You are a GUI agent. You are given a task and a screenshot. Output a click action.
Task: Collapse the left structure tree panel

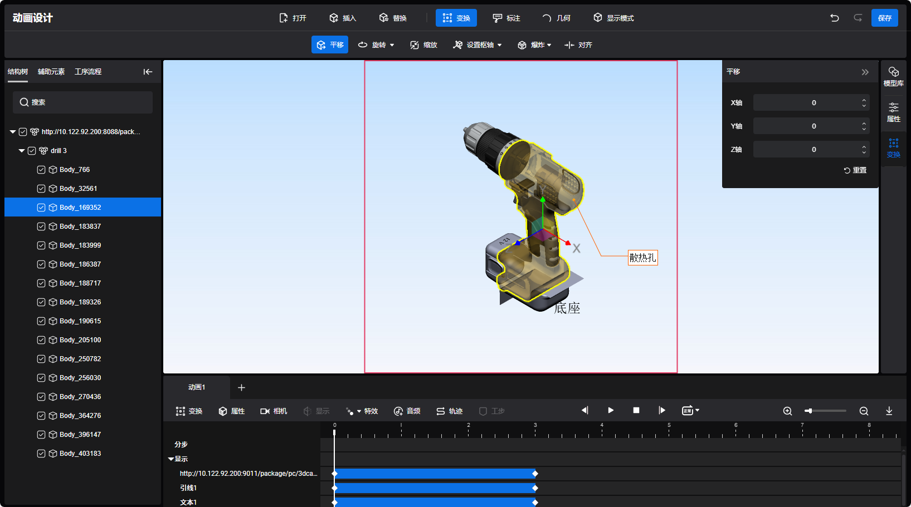(148, 72)
